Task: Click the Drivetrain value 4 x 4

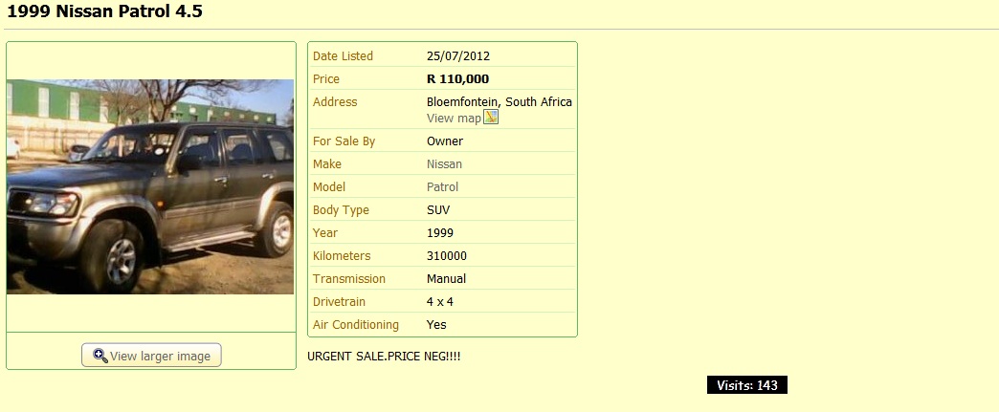Action: tap(440, 302)
